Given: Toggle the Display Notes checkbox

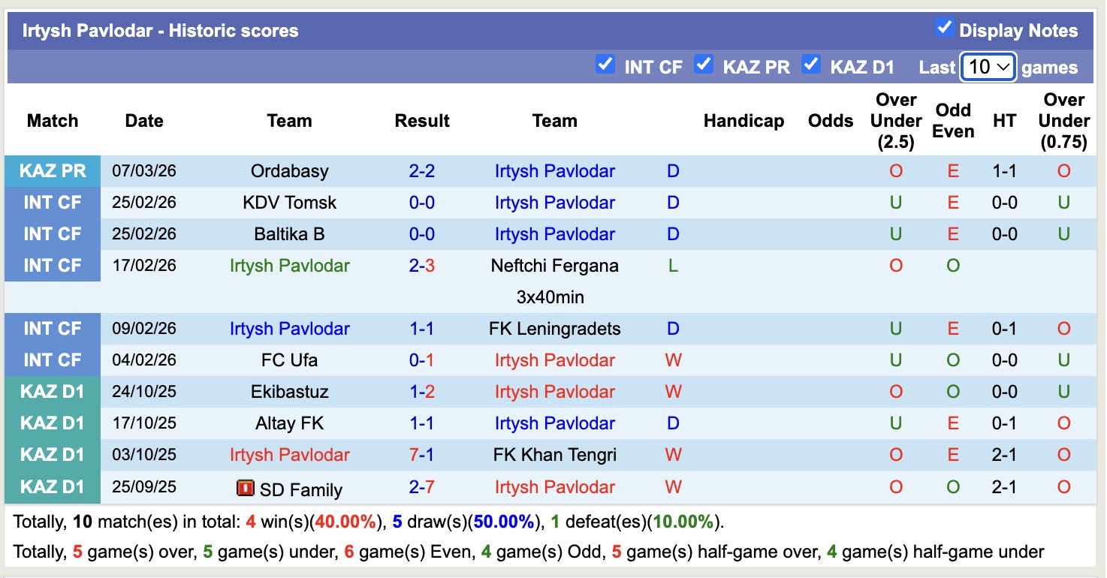Looking at the screenshot, I should coord(944,29).
